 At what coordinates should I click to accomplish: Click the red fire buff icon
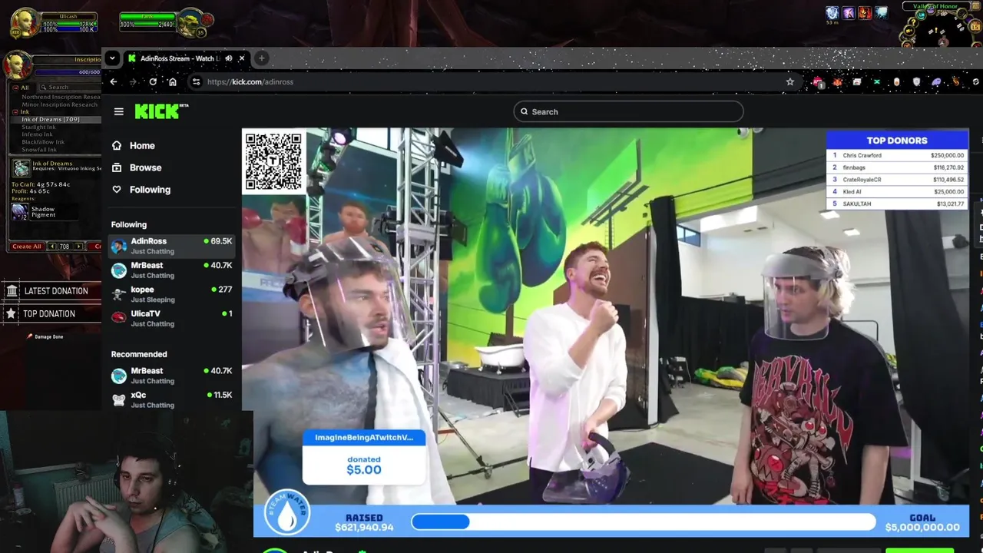[865, 13]
